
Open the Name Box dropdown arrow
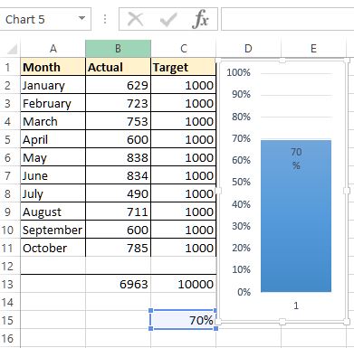pos(81,18)
